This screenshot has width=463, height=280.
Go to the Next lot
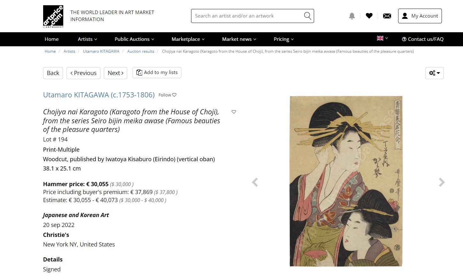click(115, 73)
